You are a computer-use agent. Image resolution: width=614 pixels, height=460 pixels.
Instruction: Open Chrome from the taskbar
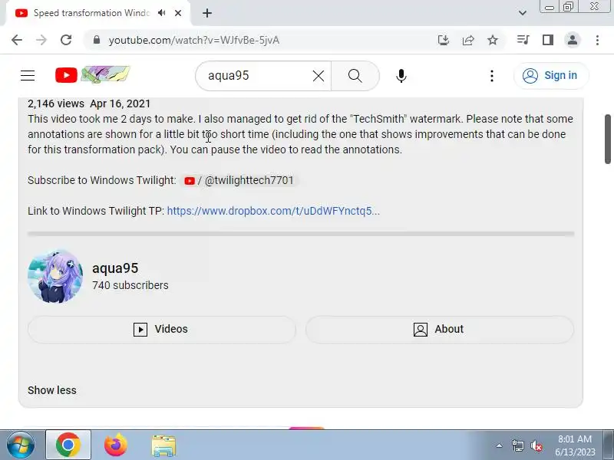68,445
